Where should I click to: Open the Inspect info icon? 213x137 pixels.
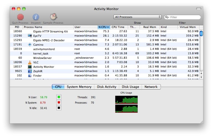point(36,17)
